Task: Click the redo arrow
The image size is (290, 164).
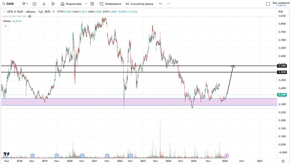Action: pyautogui.click(x=168, y=4)
